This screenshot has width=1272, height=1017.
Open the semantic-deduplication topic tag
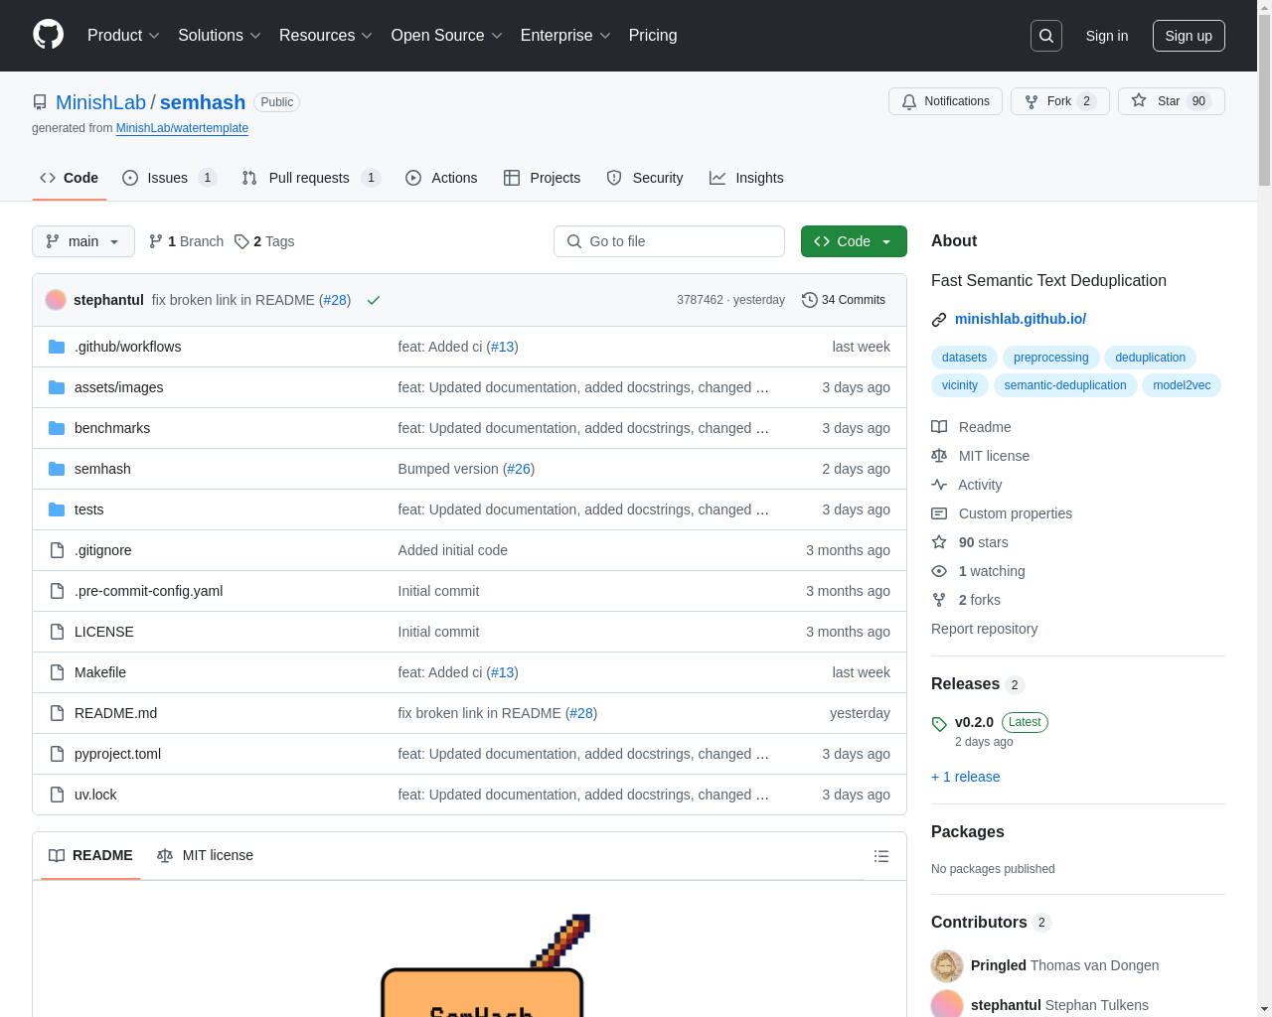[1065, 385]
